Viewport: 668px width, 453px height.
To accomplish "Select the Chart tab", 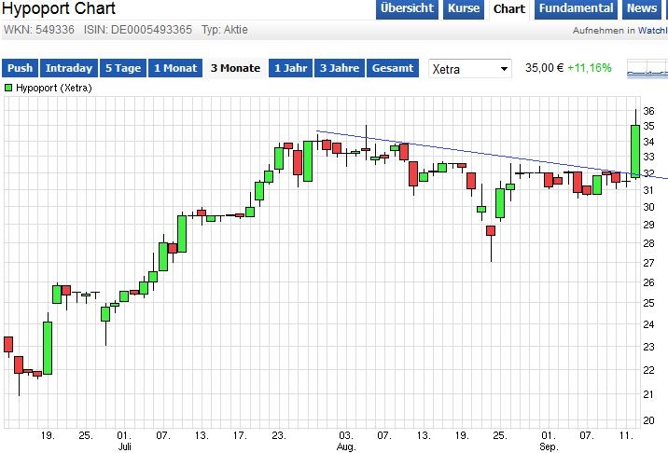I will [509, 9].
